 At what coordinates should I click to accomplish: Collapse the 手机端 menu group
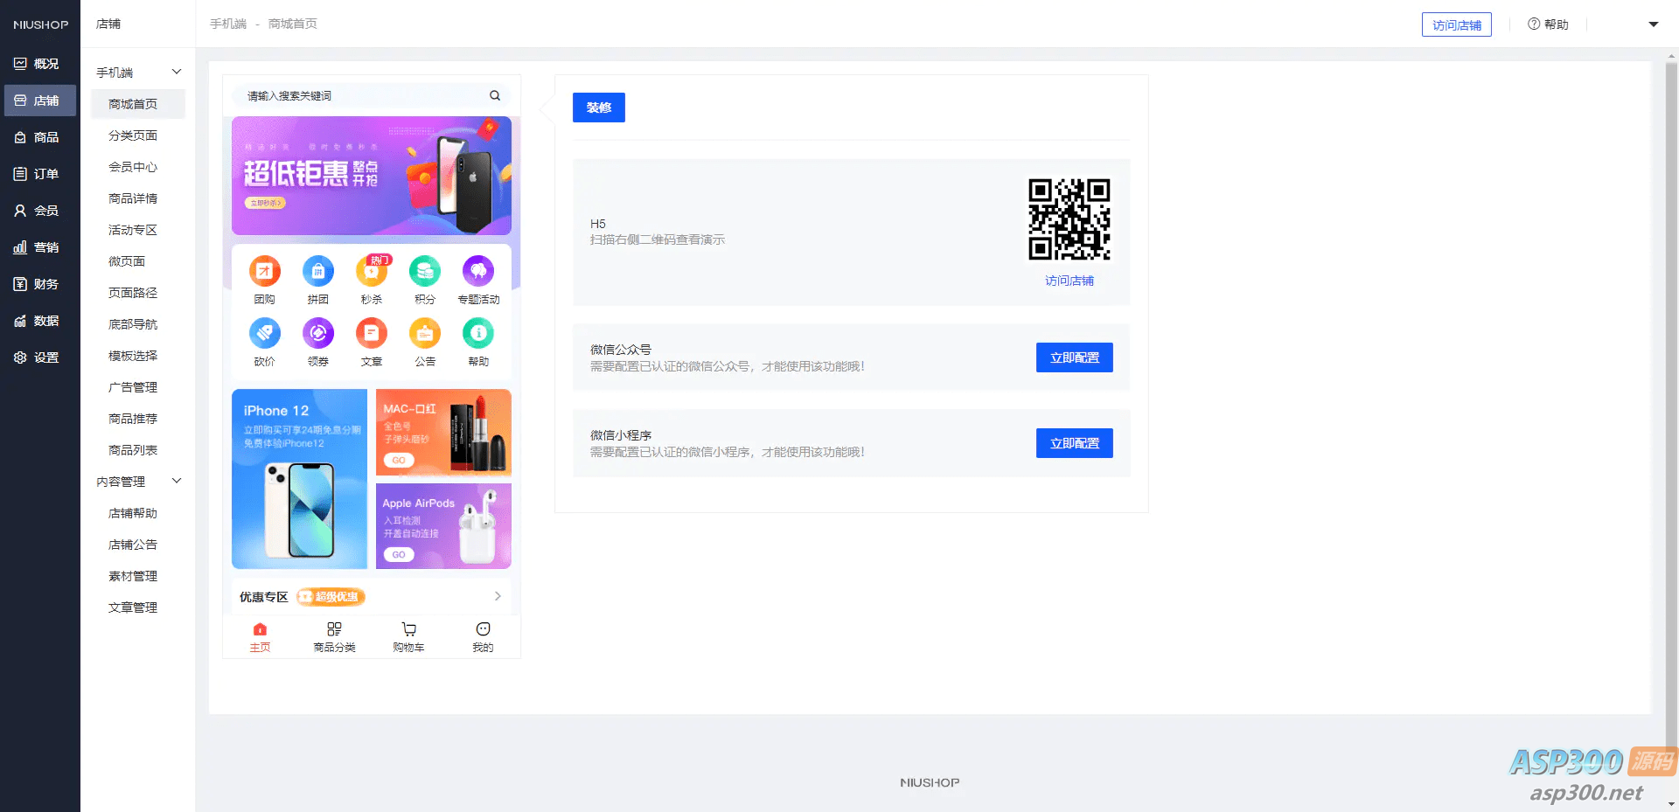click(x=177, y=72)
